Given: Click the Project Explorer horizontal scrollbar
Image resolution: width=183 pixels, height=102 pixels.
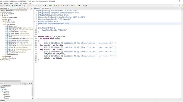Looking at the screenshot, I should point(10,81).
